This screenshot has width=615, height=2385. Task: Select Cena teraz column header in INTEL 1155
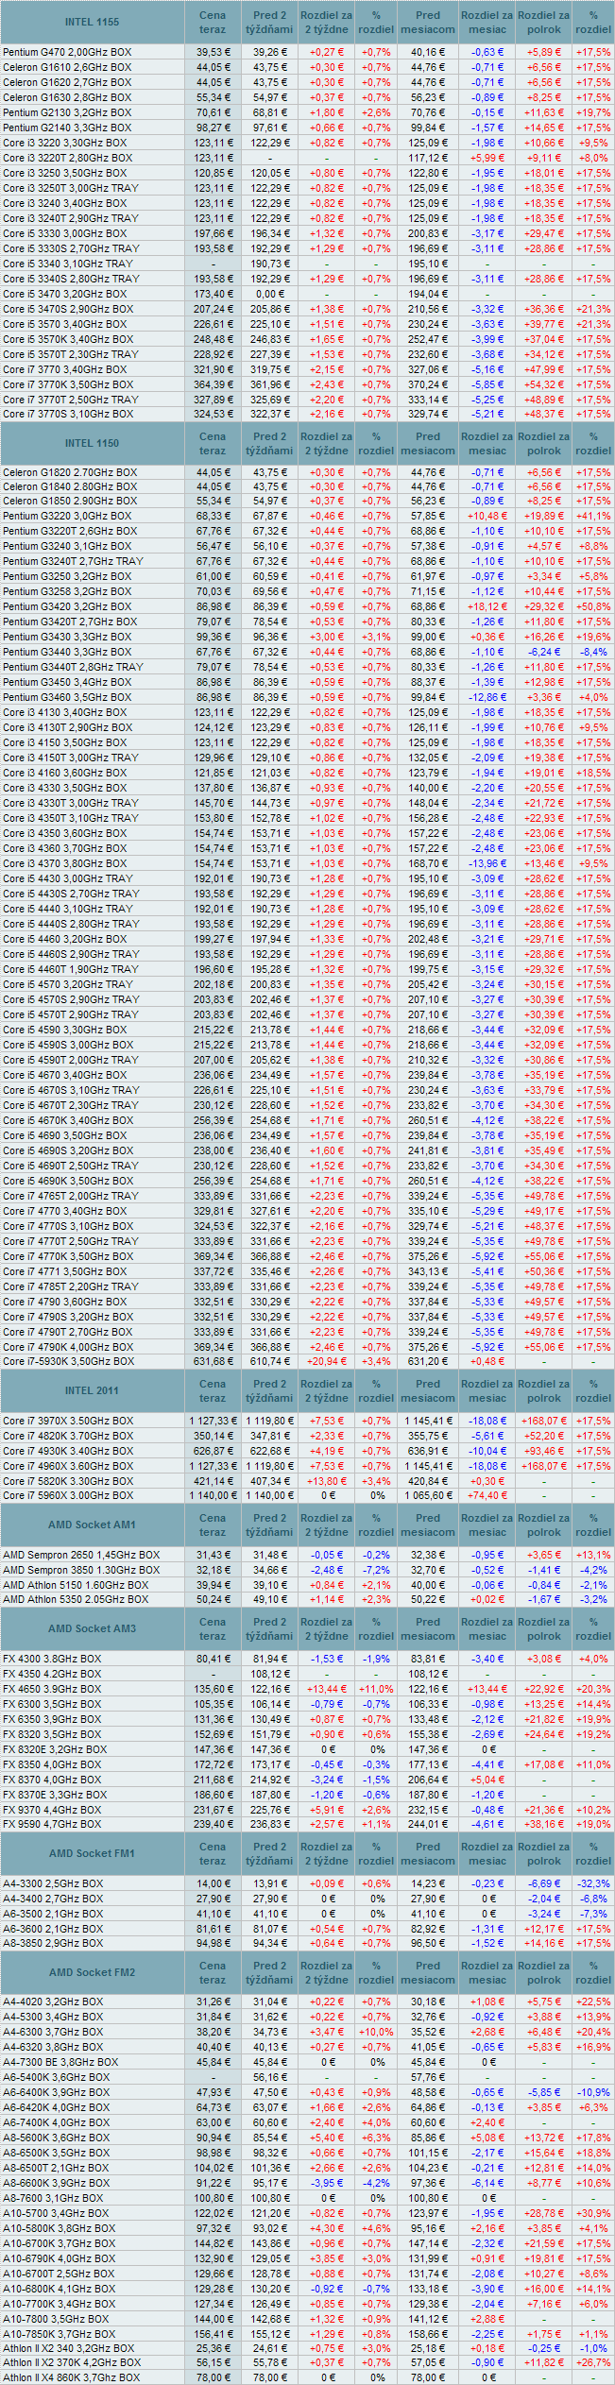coord(213,22)
